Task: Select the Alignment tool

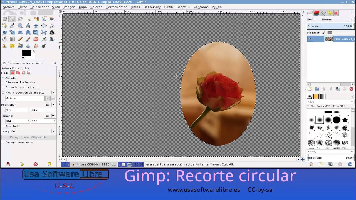Action: (44, 26)
